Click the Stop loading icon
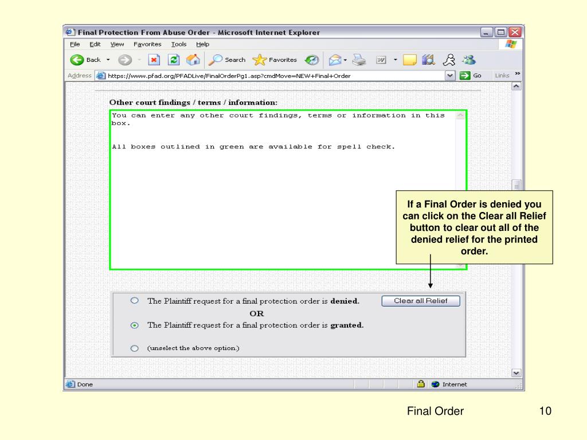 click(x=154, y=60)
